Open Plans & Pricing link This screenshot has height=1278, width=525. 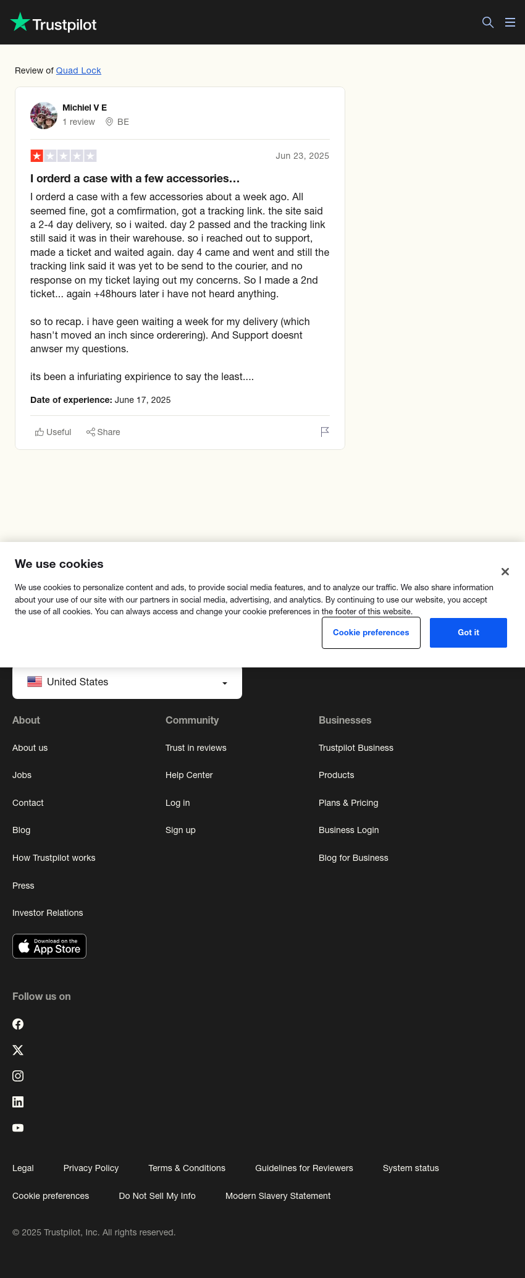click(348, 803)
